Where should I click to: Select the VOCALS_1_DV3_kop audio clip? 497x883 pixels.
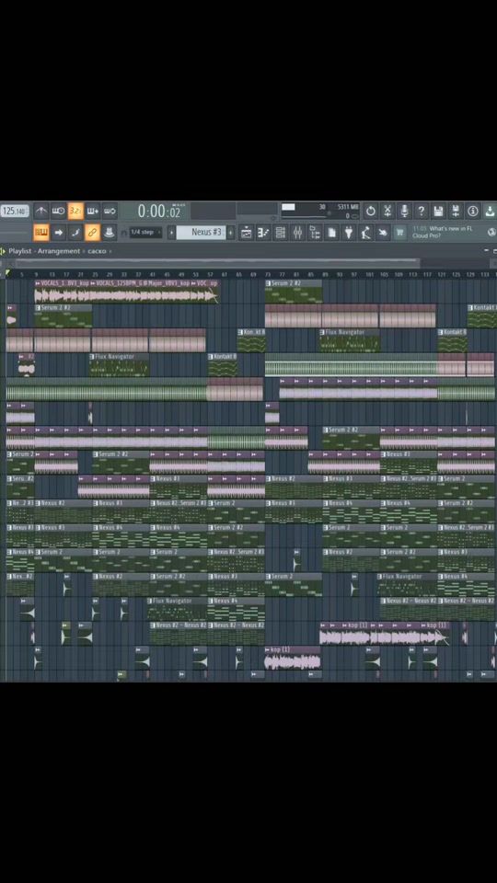62,292
